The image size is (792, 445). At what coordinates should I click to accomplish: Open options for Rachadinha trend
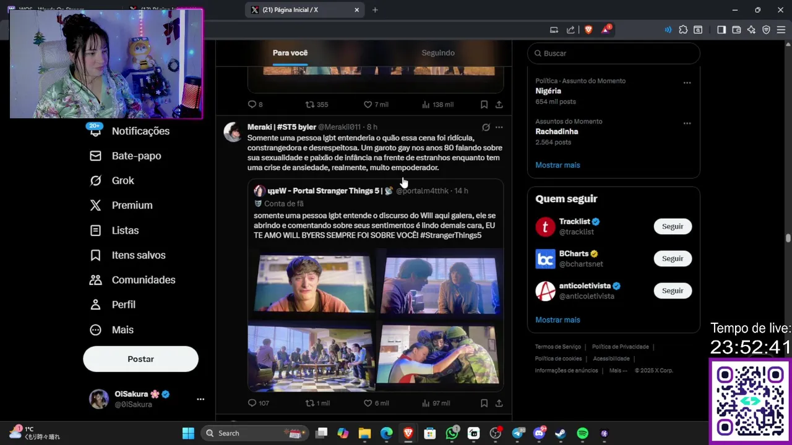click(687, 123)
